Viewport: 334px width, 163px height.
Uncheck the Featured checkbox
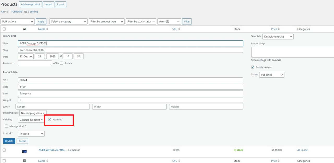[x=50, y=119]
